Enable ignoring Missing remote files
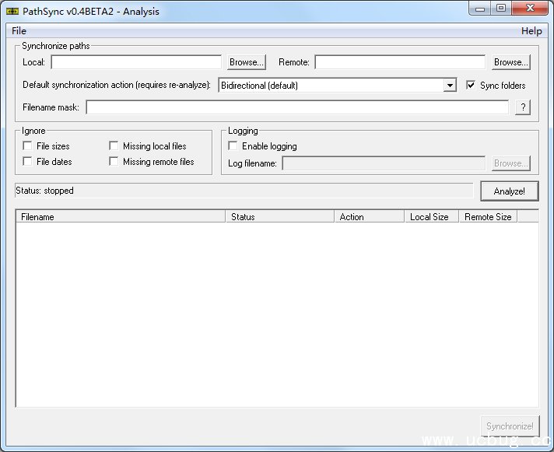The width and height of the screenshot is (554, 452). 114,162
